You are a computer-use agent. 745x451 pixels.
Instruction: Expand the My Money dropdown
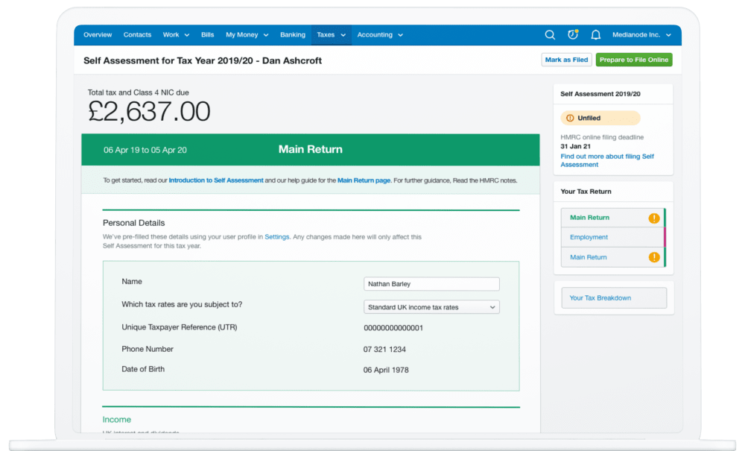(x=247, y=35)
